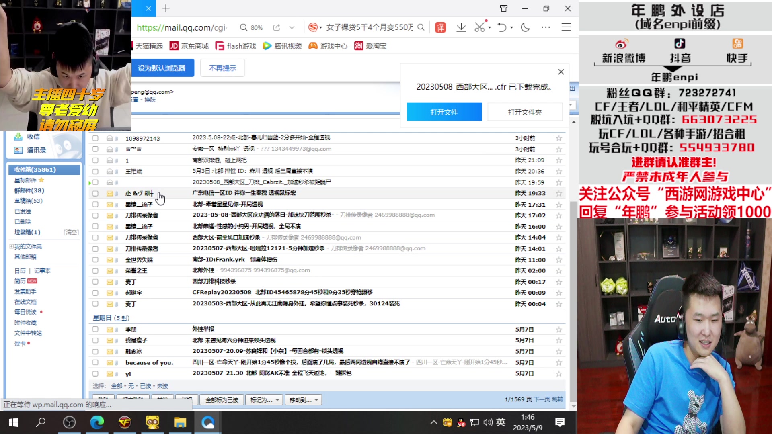Check the 王相斌 email checkbox
Screen dimensions: 772x434
pyautogui.click(x=95, y=171)
